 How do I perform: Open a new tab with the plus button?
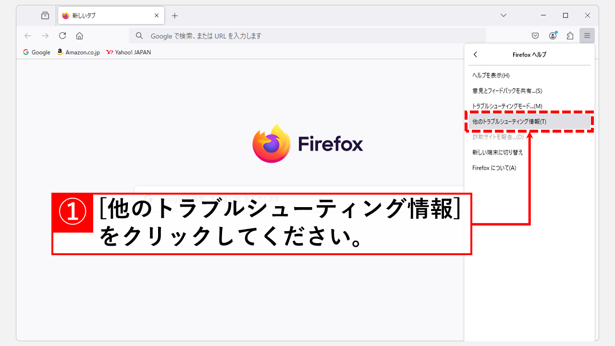[174, 15]
